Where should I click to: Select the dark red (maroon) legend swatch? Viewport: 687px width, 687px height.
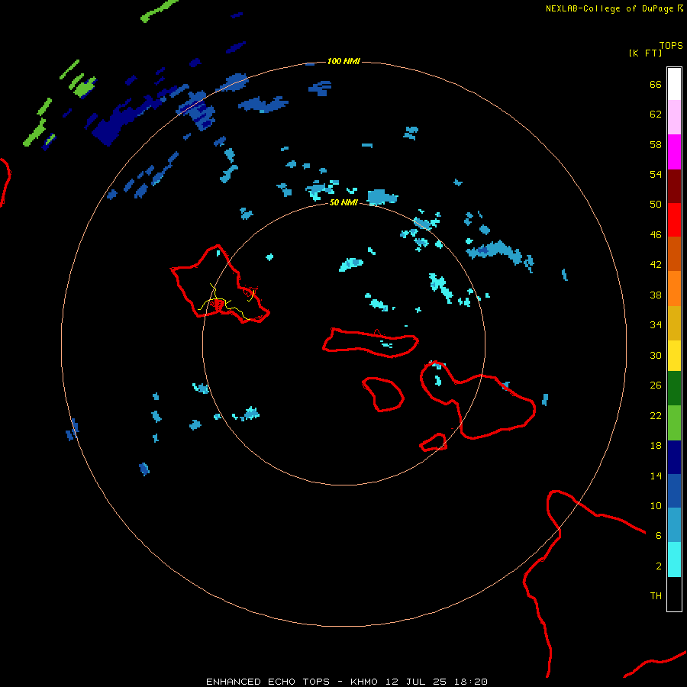(674, 185)
